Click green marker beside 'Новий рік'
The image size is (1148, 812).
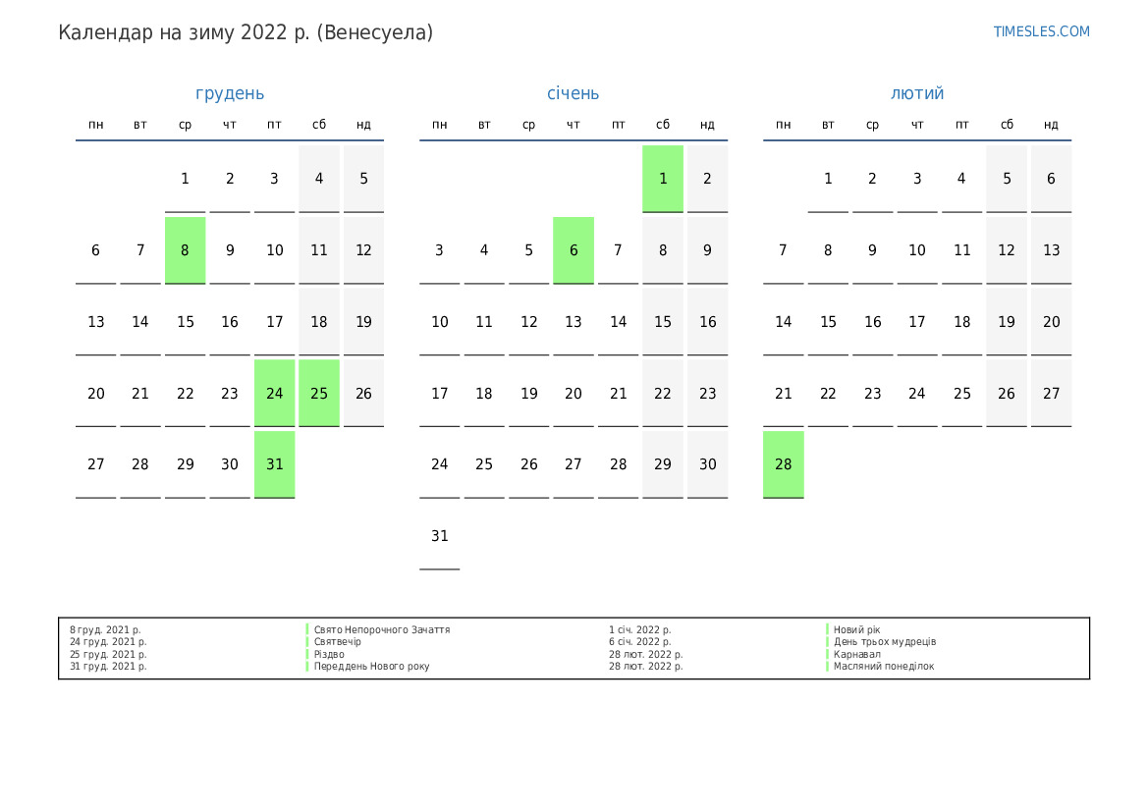(x=827, y=629)
